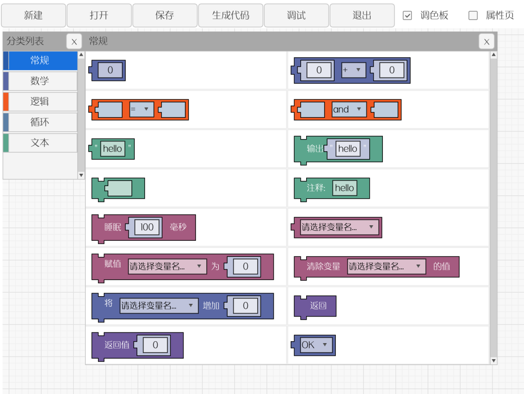524x394 pixels.
Task: Select the 返回值 block
Action: pos(116,345)
